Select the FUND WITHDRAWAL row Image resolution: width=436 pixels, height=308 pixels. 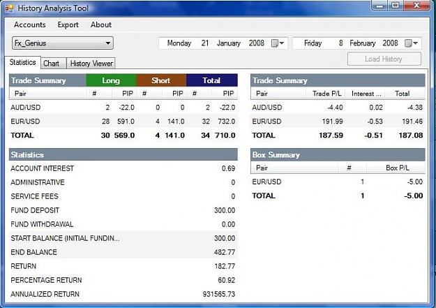click(123, 224)
